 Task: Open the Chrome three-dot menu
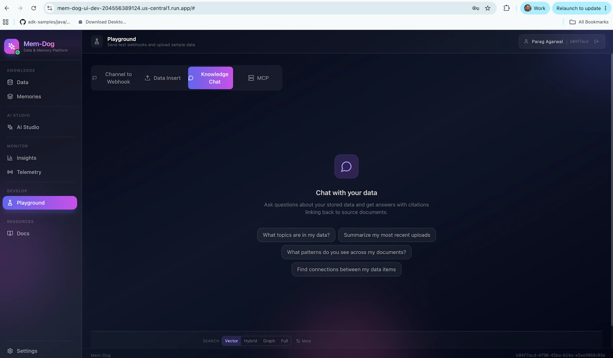tap(605, 8)
